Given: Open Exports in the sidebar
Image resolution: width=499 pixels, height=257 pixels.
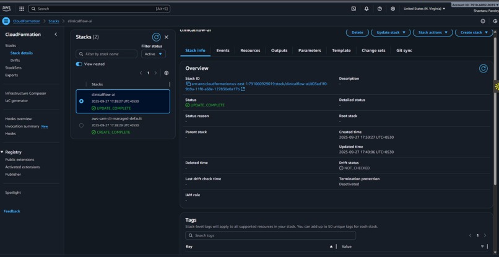Looking at the screenshot, I should [x=12, y=75].
